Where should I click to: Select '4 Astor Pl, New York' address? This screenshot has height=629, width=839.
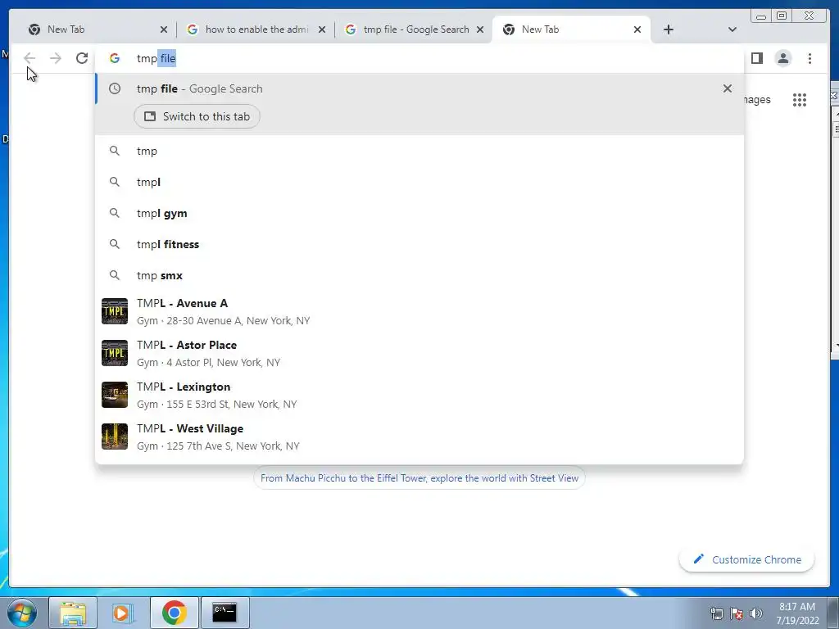[223, 363]
